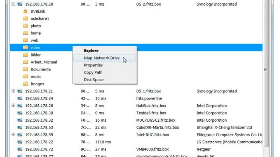The width and height of the screenshot is (280, 157).
Task: Select the Arbeit_Michael share
Action: coord(44,62)
